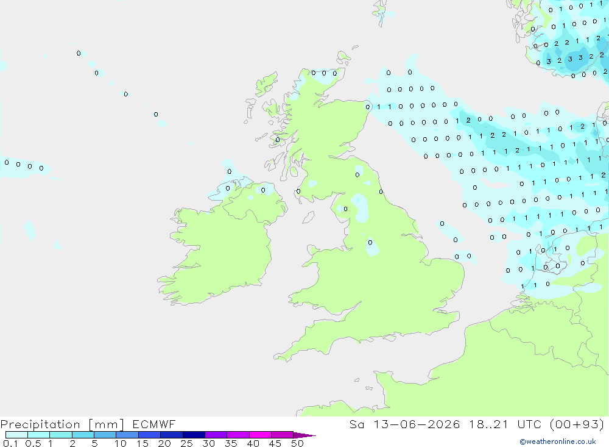Click the 45–50 mm legend color swatch

coord(282,435)
